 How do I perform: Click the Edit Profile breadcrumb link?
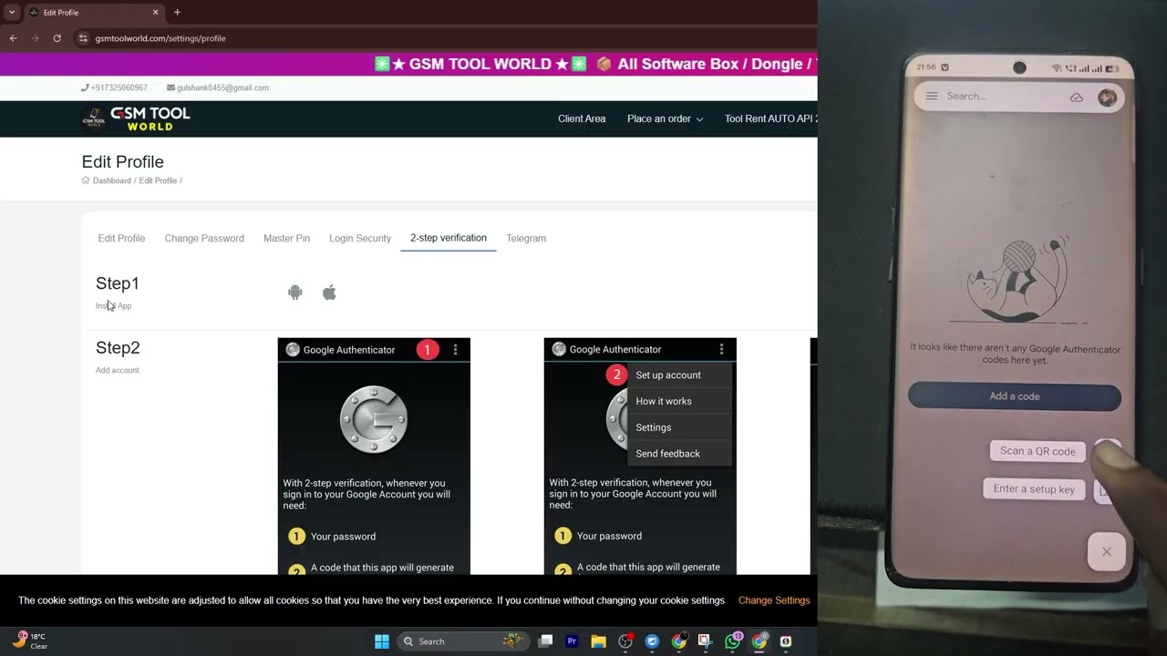pos(158,180)
